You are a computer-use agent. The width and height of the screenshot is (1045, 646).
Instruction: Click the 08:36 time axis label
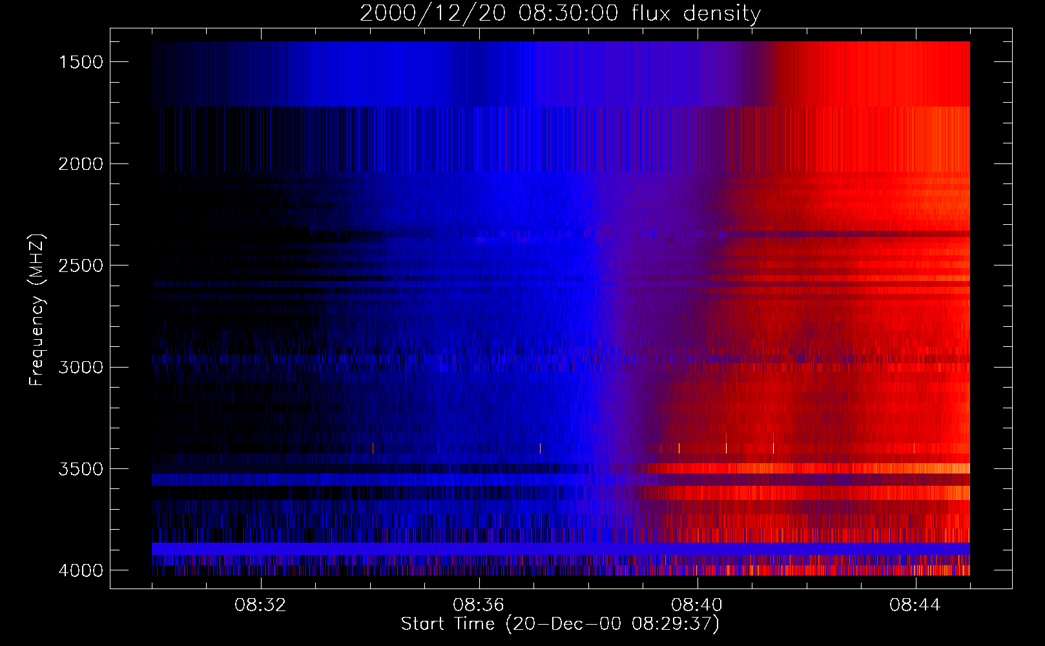click(x=479, y=606)
